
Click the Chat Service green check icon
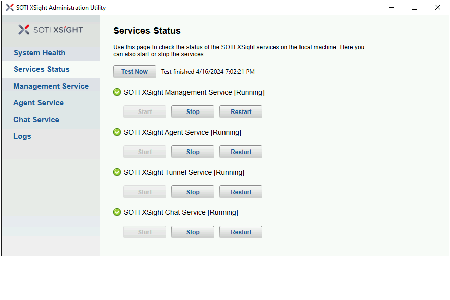(117, 212)
